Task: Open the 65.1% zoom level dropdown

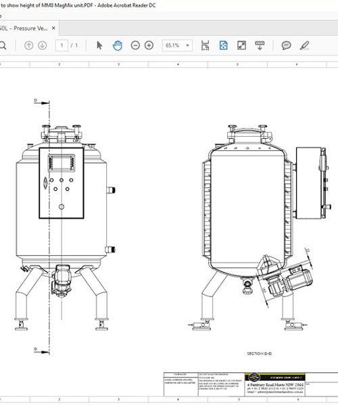Action: tap(177, 45)
